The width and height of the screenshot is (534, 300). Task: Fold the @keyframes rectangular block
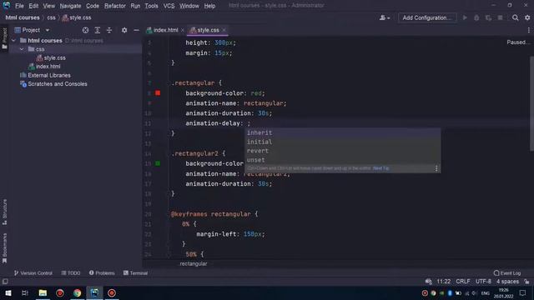point(169,214)
